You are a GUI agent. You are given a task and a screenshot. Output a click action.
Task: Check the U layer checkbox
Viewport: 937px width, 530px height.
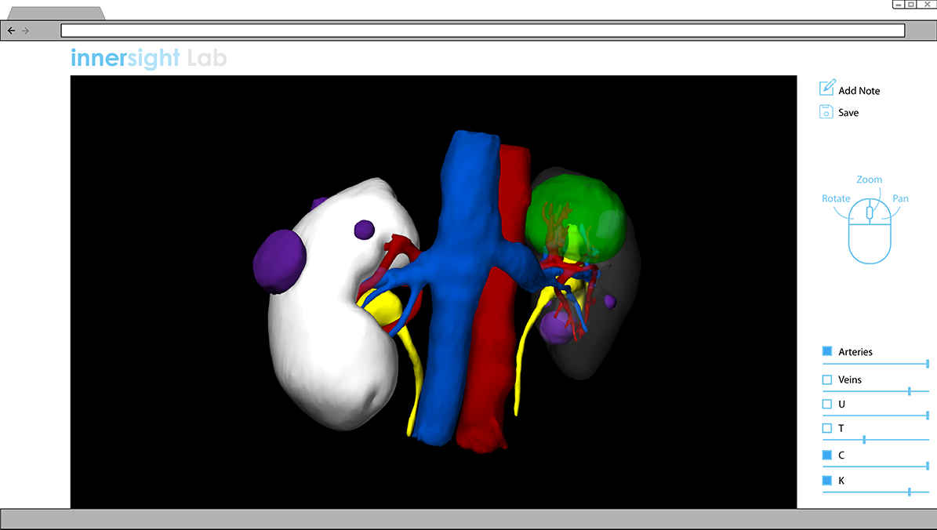tap(827, 405)
